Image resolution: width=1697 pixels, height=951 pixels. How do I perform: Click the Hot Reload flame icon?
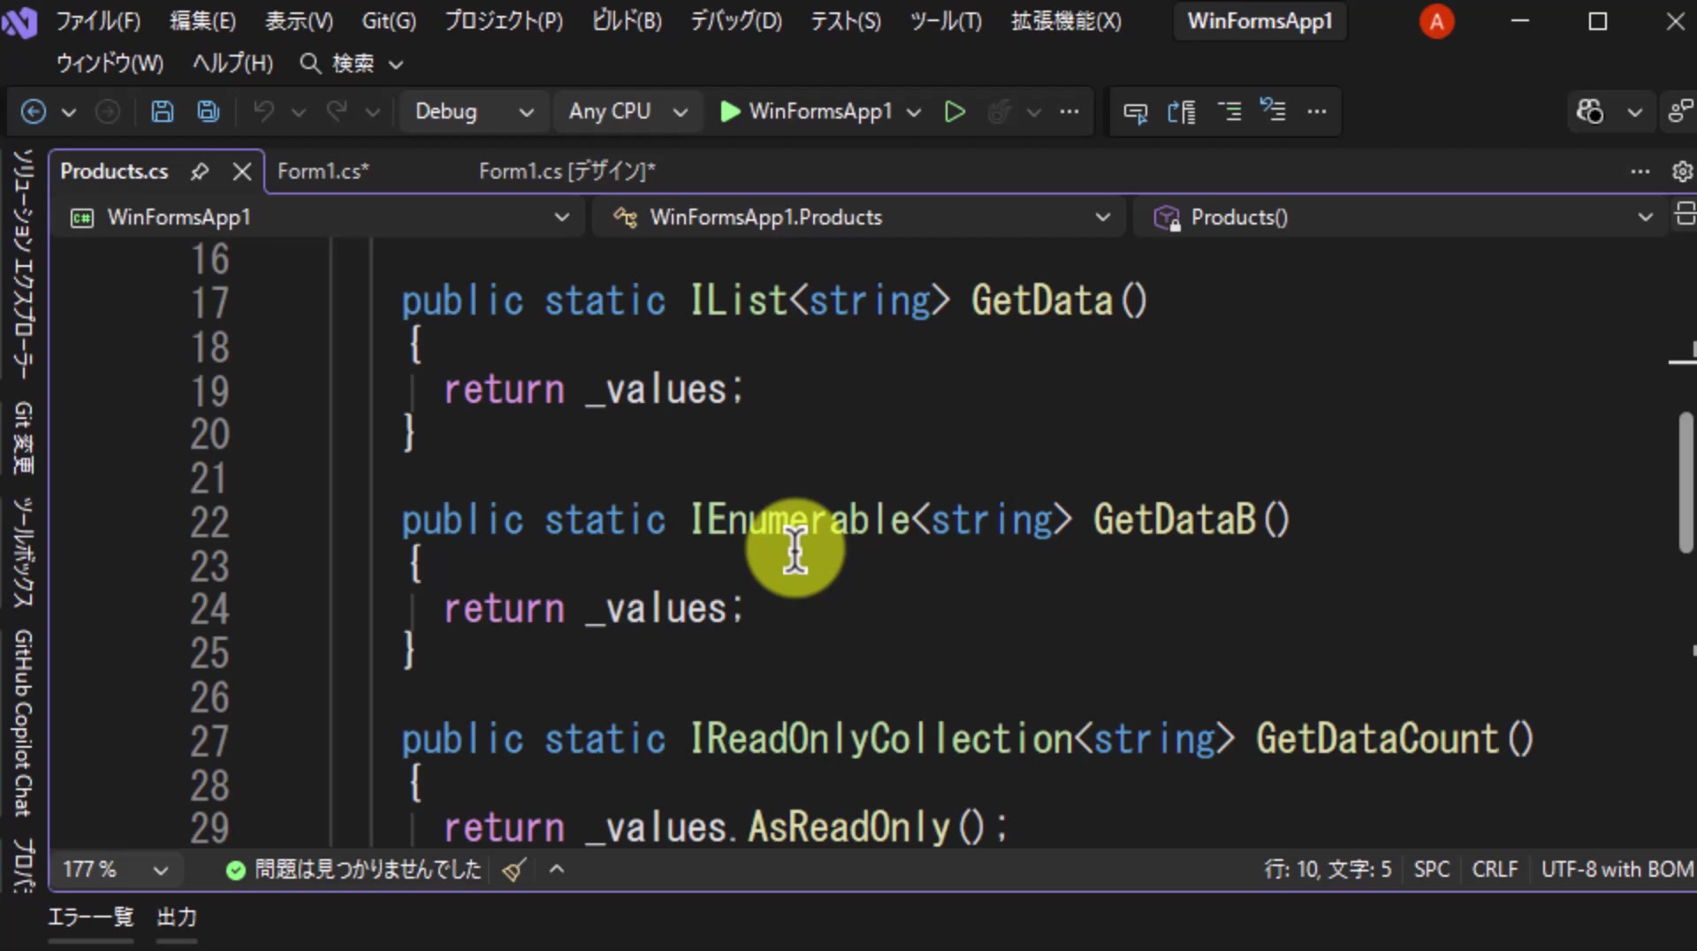click(999, 111)
